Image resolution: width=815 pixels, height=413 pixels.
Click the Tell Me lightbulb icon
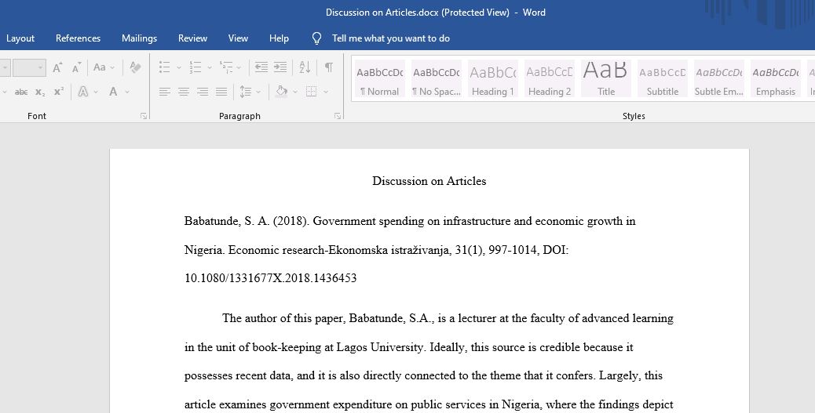tap(316, 38)
